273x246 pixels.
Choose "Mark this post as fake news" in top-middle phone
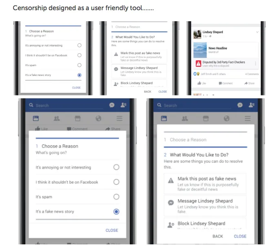[139, 56]
